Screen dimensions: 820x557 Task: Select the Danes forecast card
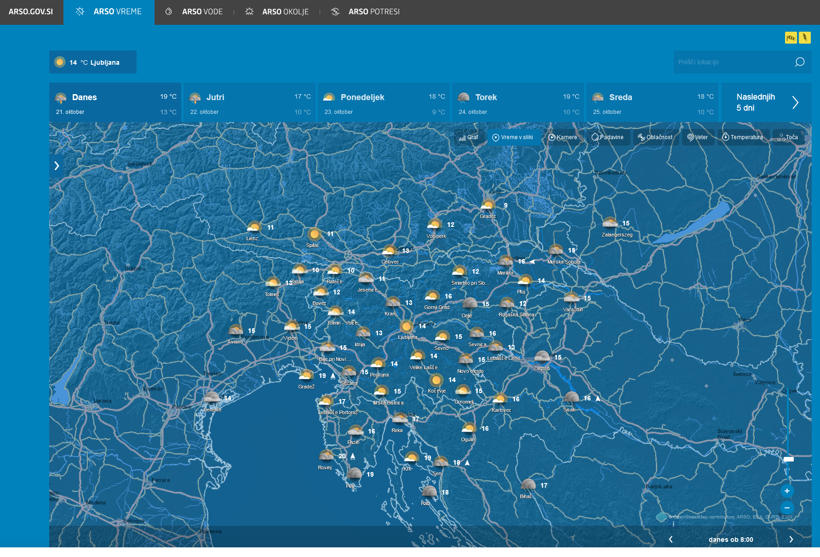115,102
